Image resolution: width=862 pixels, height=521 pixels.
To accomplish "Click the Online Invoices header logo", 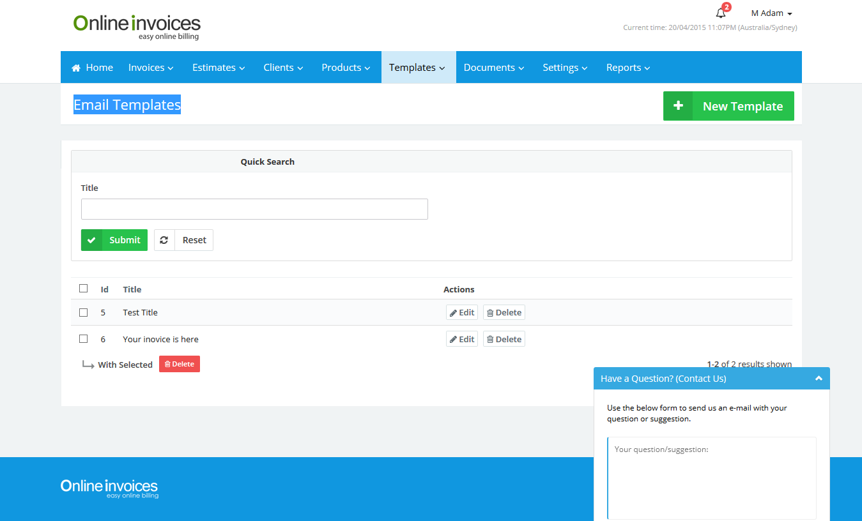I will coord(137,26).
